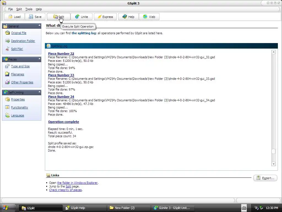Click the Piece Number 32 heading
The height and width of the screenshot is (212, 282).
pos(61,54)
